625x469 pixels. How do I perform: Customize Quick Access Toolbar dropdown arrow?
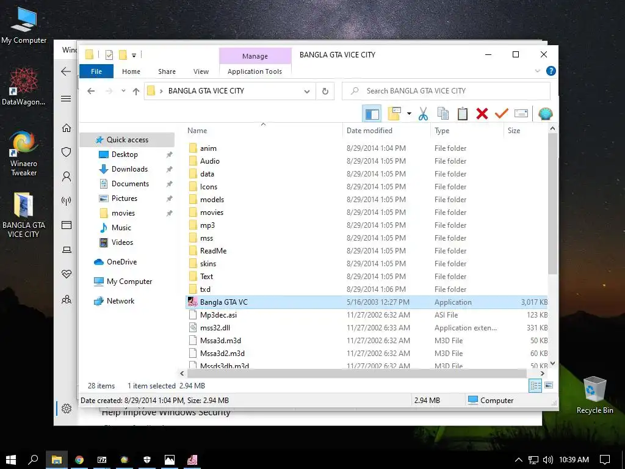pyautogui.click(x=134, y=55)
